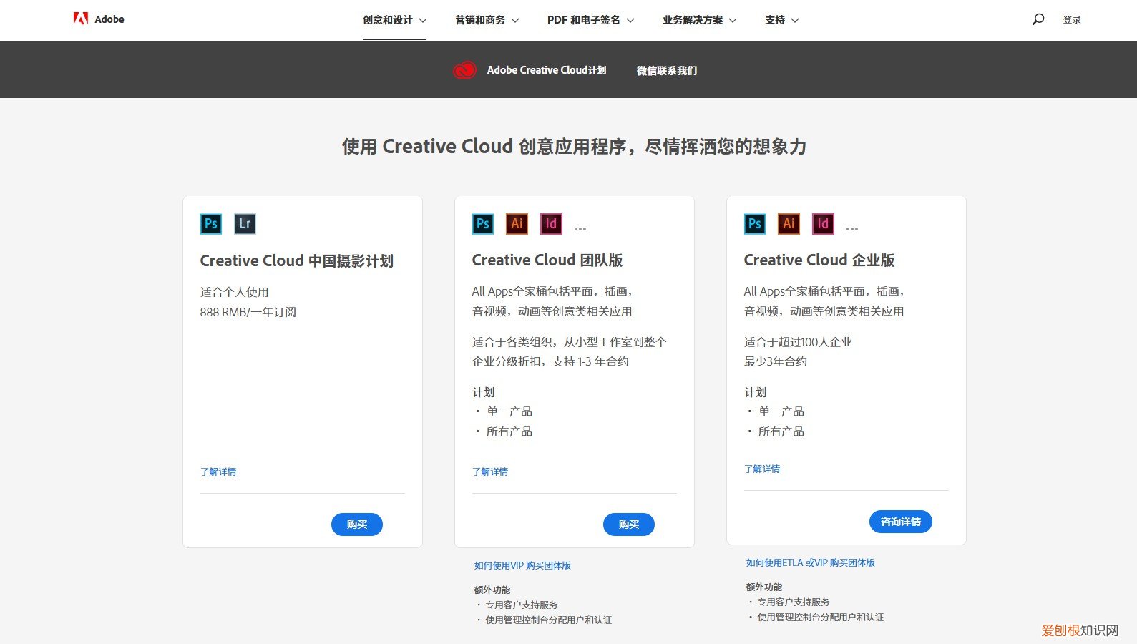Viewport: 1137px width, 644px height.
Task: Open 如何使用VIP 购买团体版 link
Action: [x=522, y=565]
